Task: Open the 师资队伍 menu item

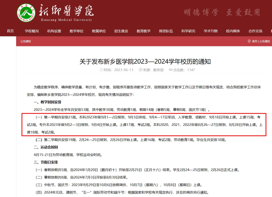Action: pyautogui.click(x=166, y=31)
